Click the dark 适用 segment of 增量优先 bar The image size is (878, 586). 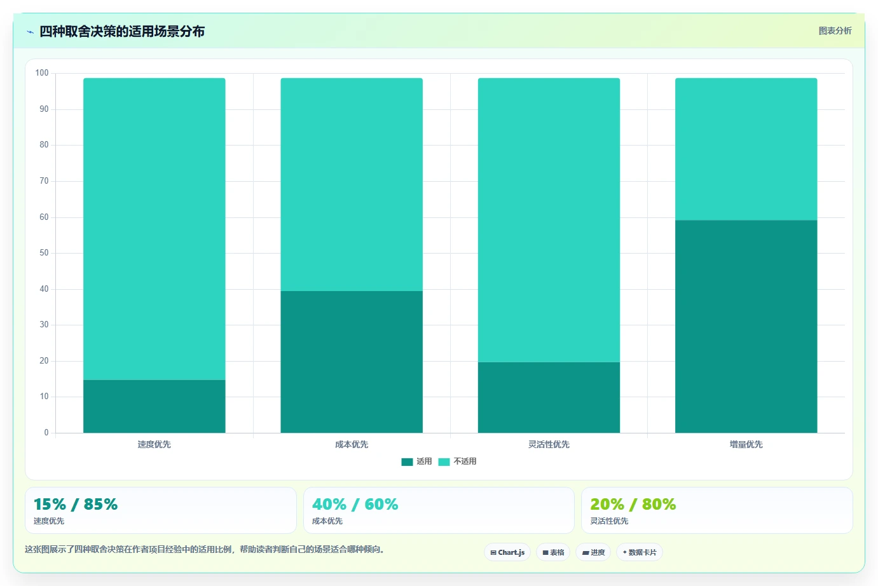coord(746,327)
